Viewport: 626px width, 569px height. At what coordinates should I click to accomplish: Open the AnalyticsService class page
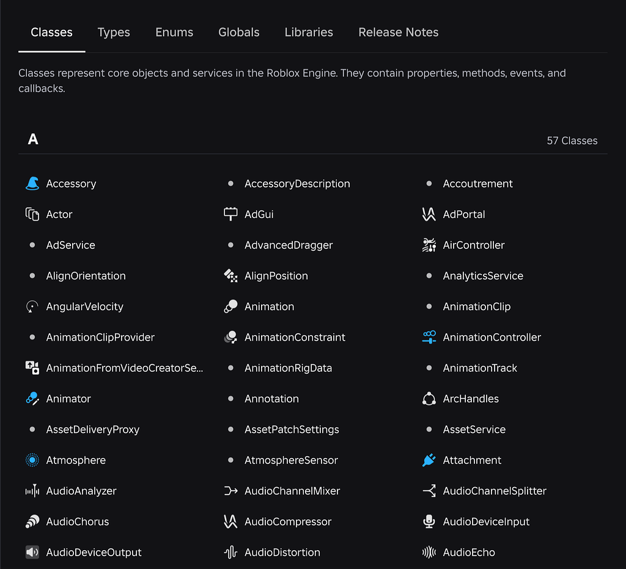coord(483,276)
